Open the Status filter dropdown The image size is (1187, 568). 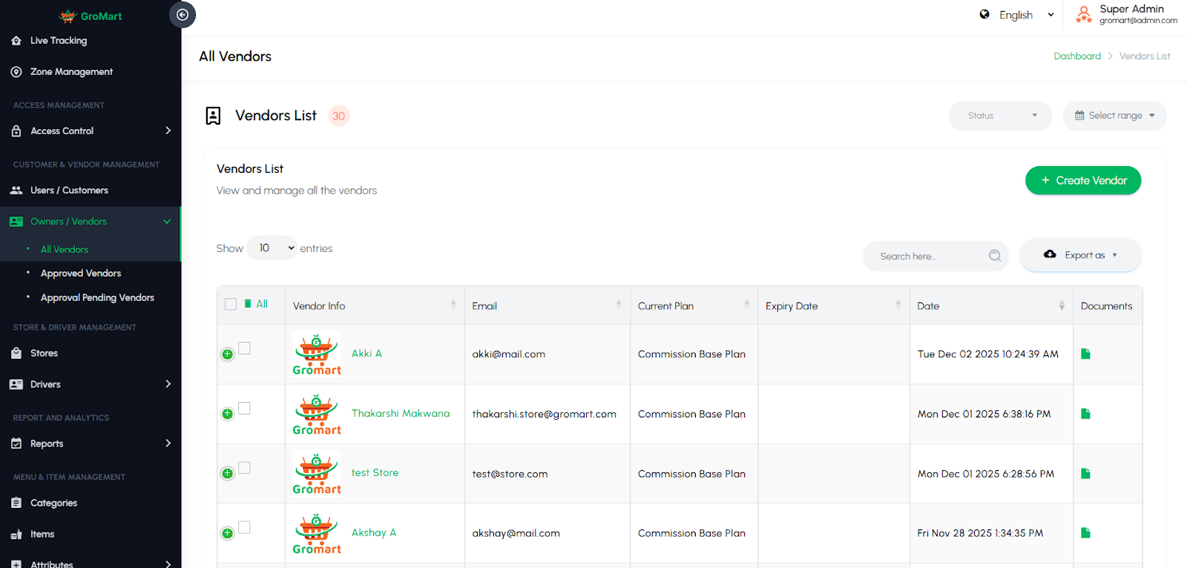[1000, 116]
